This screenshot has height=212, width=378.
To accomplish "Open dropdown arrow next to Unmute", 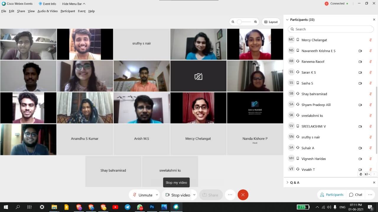I will point(157,195).
